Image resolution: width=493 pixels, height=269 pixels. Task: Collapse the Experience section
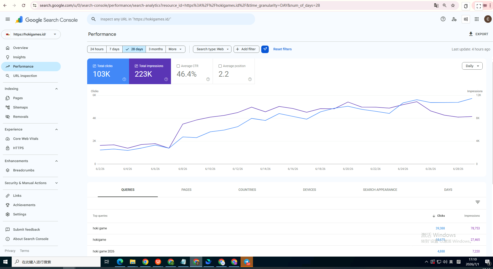pyautogui.click(x=56, y=129)
